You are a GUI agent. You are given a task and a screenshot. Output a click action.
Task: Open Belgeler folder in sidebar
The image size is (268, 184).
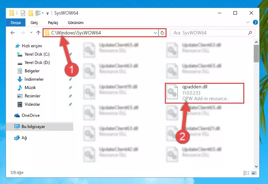pos(29,71)
